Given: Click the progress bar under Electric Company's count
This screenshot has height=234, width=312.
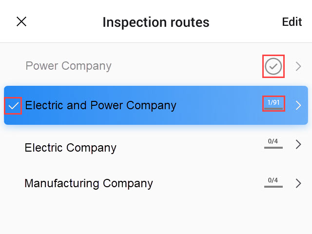Looking at the screenshot, I should click(x=273, y=147).
